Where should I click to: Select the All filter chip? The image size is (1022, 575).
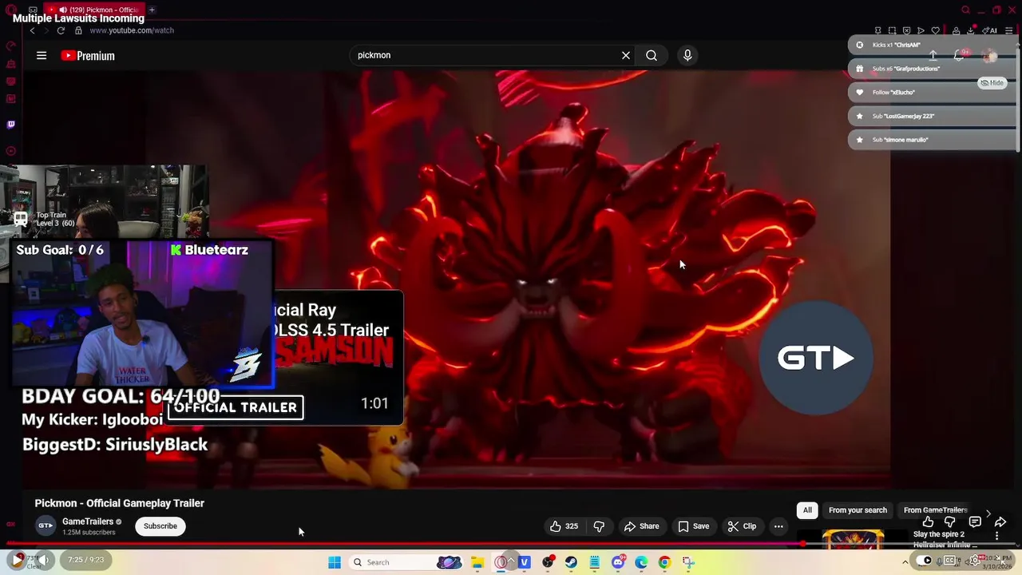pos(807,510)
